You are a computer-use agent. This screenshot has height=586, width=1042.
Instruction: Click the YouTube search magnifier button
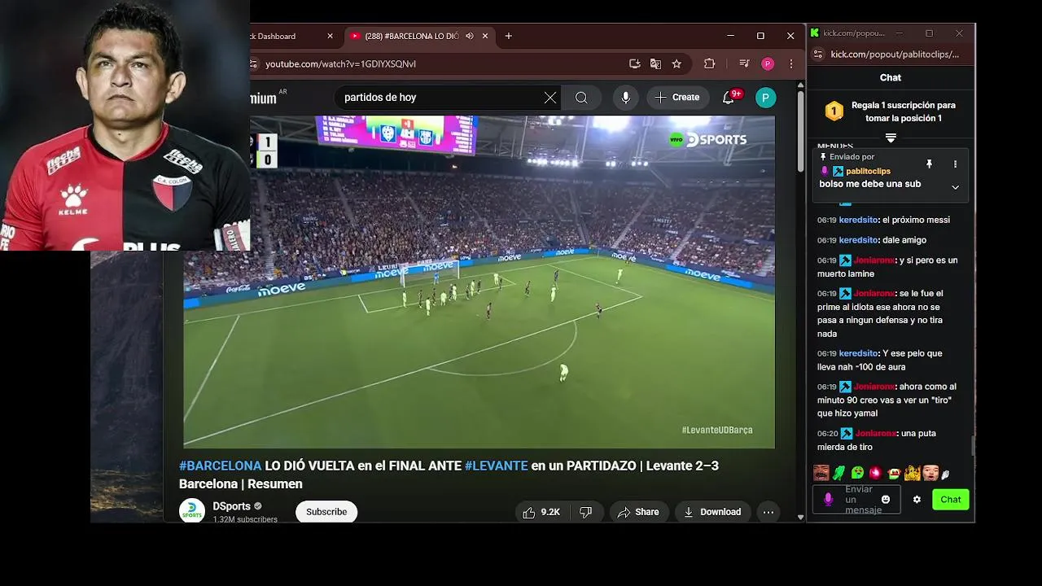[581, 98]
